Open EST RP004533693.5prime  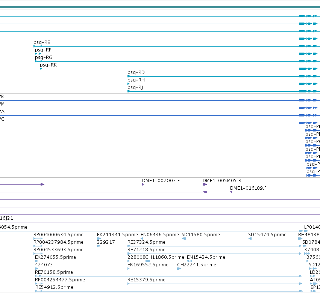(x=58, y=250)
